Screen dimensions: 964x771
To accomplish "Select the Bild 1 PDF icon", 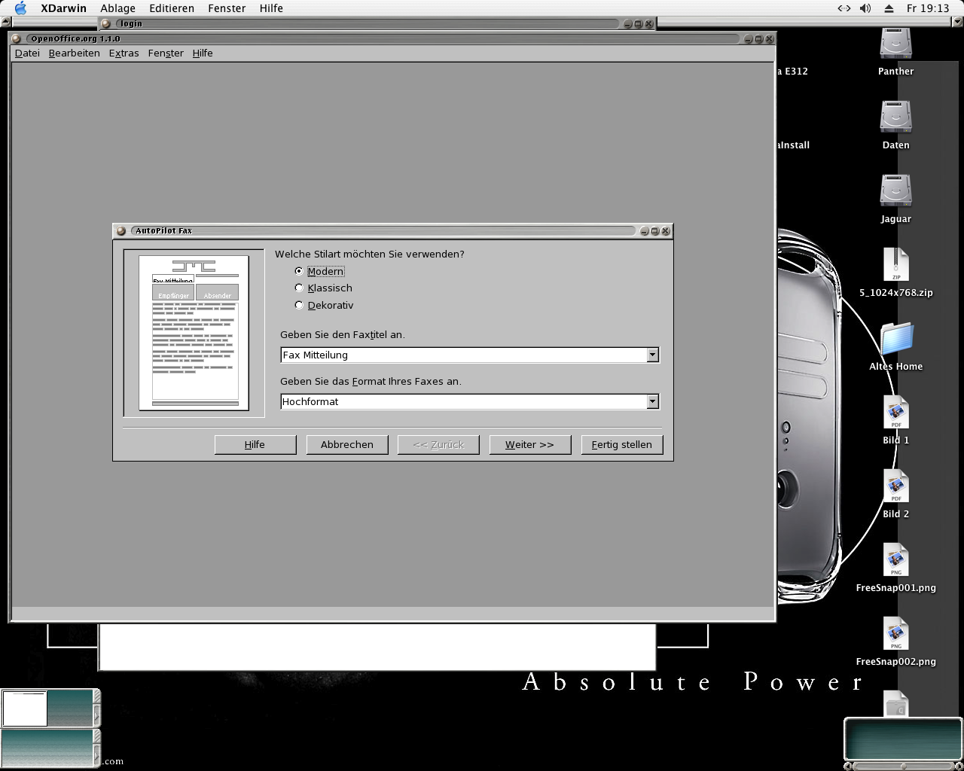I will coord(895,413).
